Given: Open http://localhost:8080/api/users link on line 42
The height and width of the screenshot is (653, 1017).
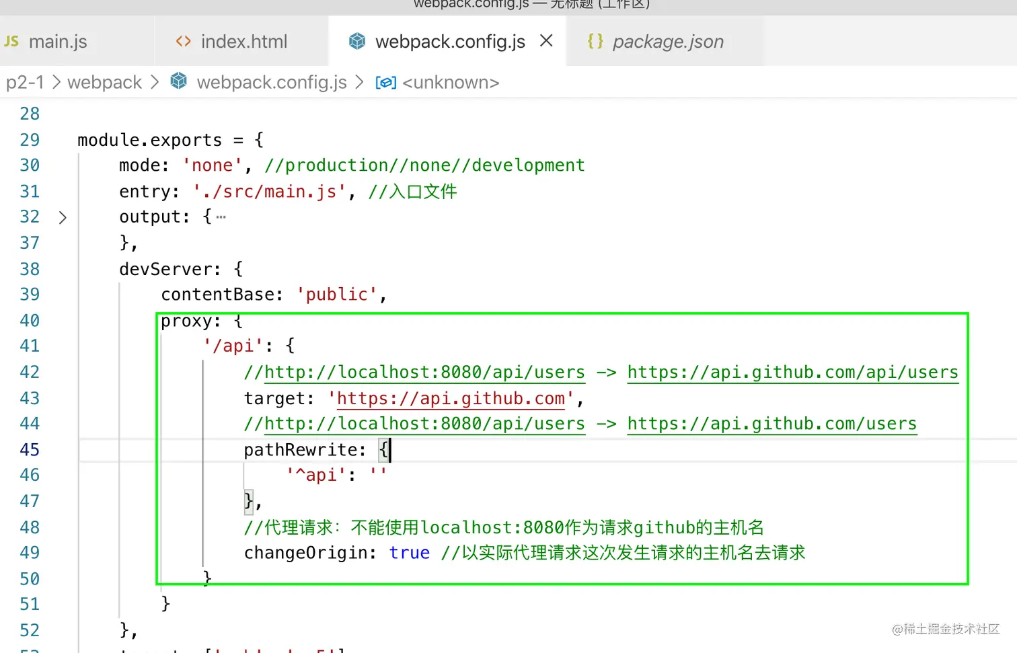Looking at the screenshot, I should [424, 373].
